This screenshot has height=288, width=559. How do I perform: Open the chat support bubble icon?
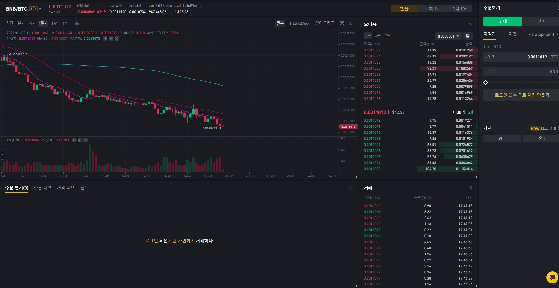click(x=552, y=277)
